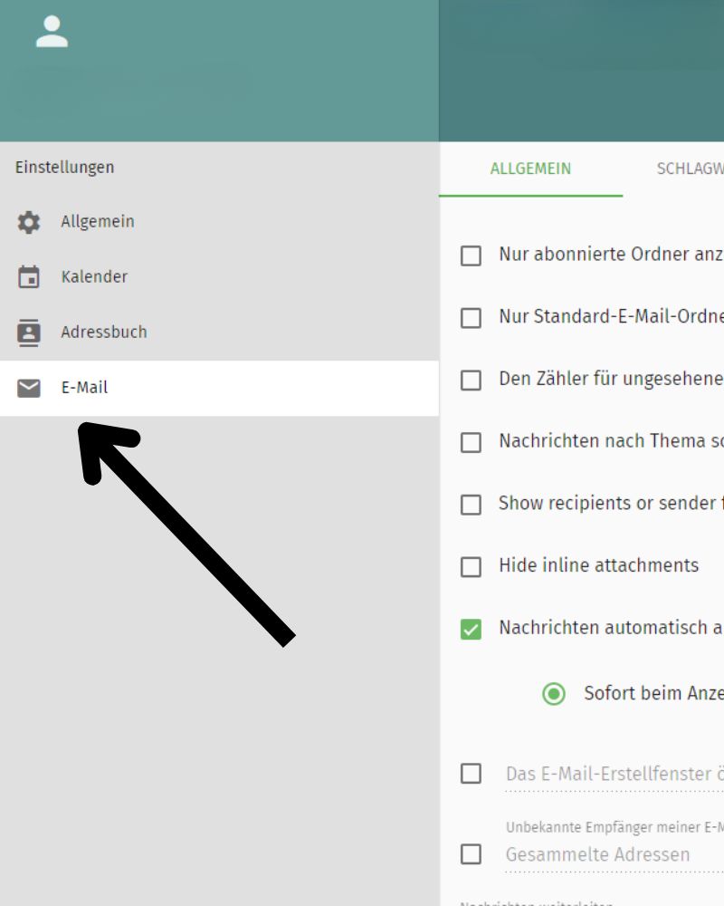The height and width of the screenshot is (906, 724).
Task: Click the E-Mail envelope icon
Action: pos(29,387)
